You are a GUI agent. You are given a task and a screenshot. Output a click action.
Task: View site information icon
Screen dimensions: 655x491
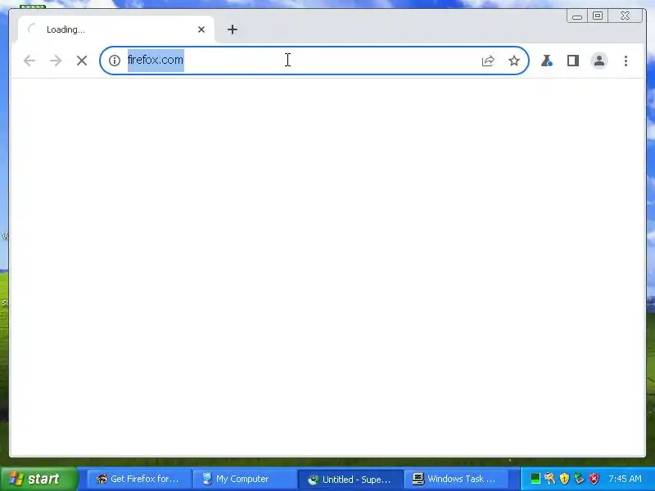[x=115, y=61]
